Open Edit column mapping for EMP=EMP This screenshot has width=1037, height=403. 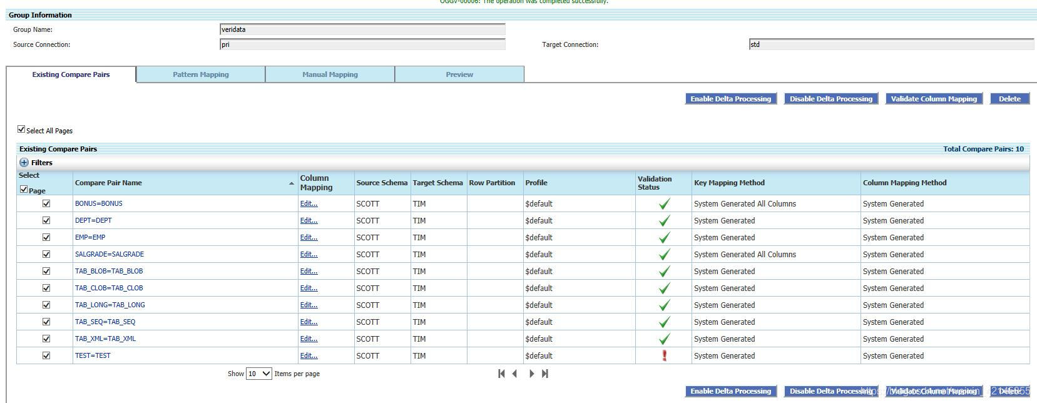(x=309, y=237)
